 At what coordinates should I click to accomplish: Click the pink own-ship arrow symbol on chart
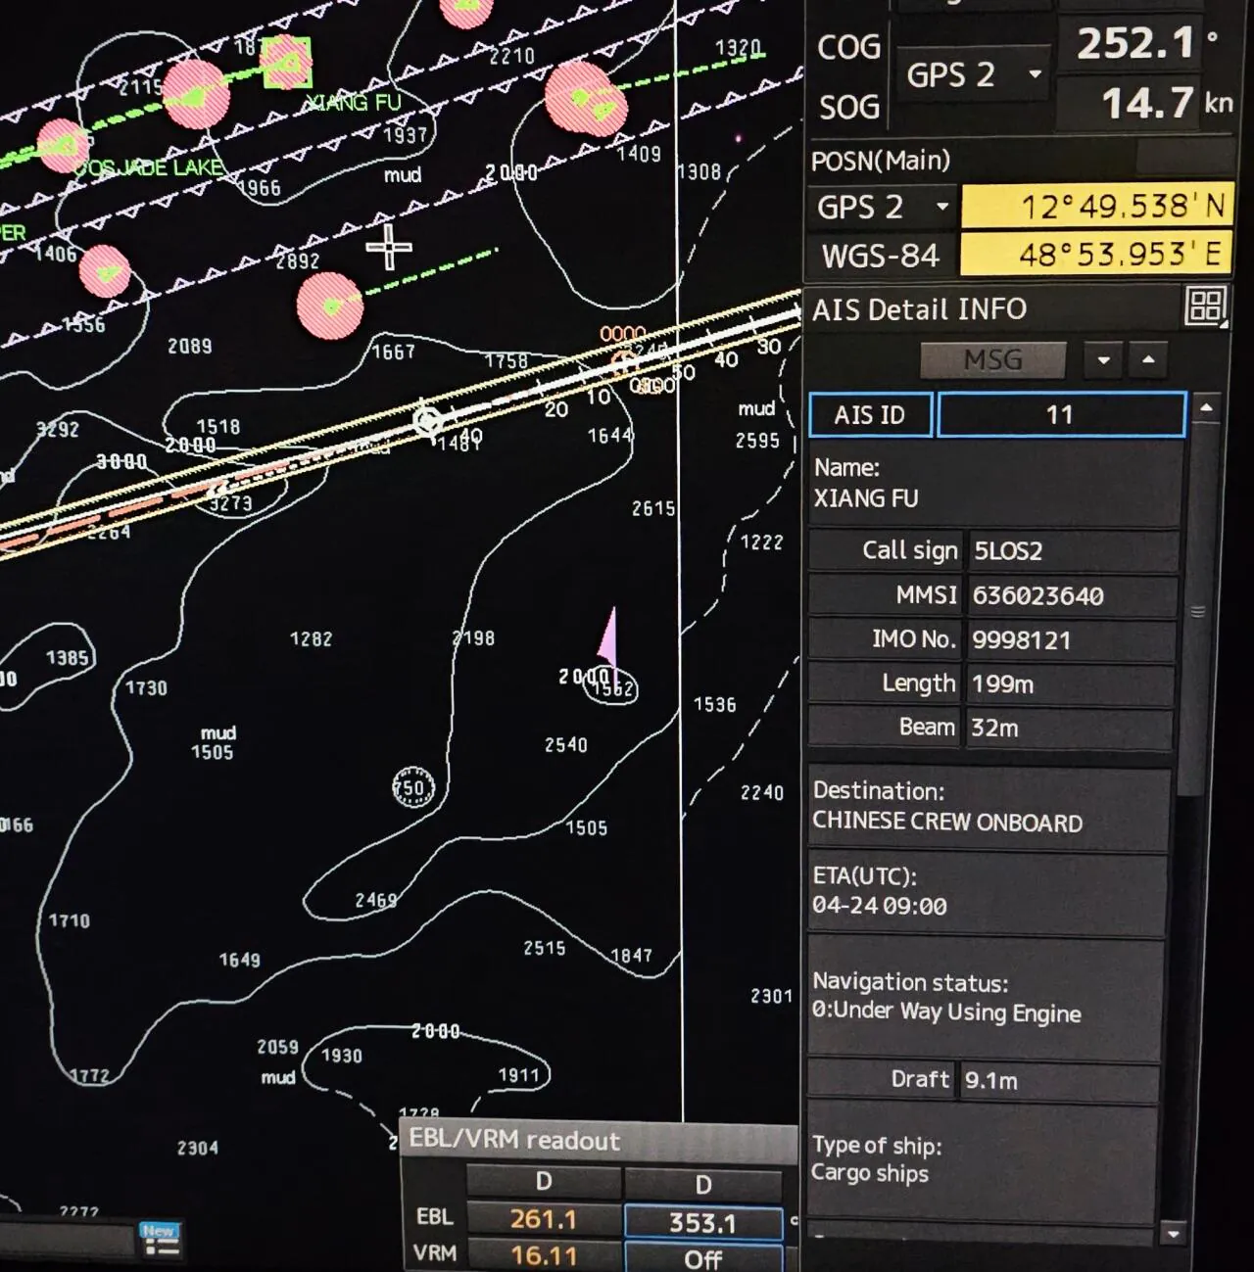[608, 636]
